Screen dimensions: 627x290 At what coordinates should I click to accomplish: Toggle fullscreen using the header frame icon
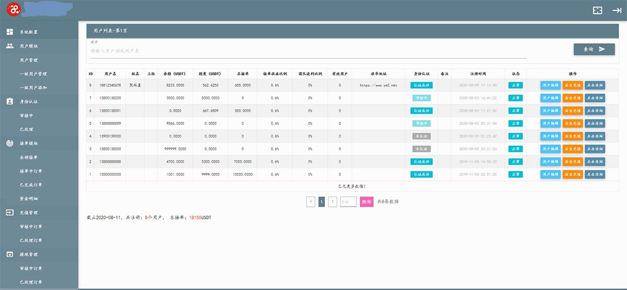click(x=598, y=10)
